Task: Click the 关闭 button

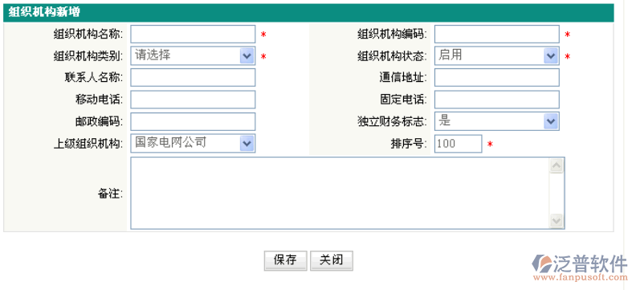Action: click(x=332, y=260)
